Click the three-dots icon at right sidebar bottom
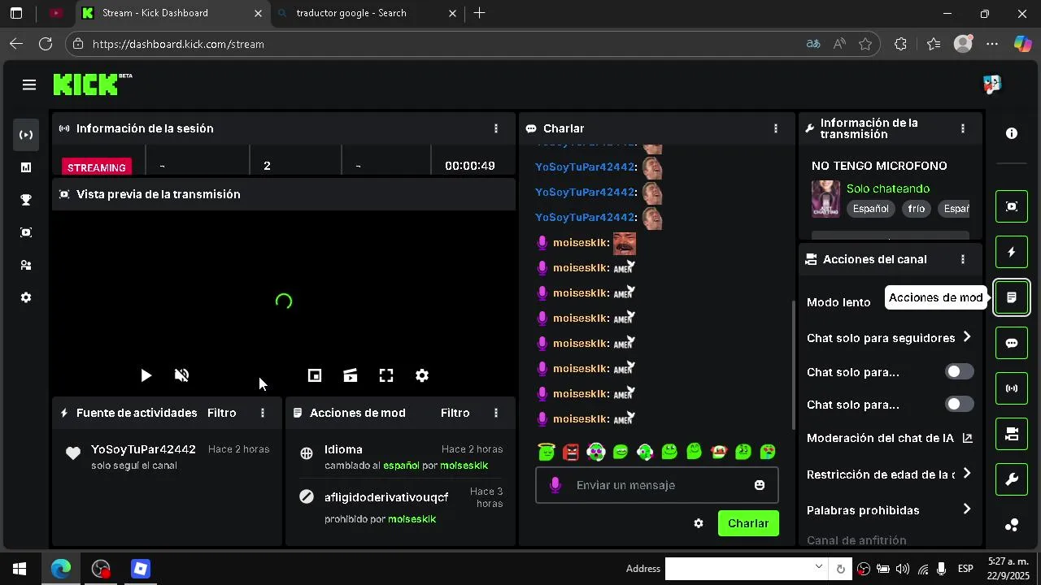The image size is (1041, 585). coord(1012,525)
